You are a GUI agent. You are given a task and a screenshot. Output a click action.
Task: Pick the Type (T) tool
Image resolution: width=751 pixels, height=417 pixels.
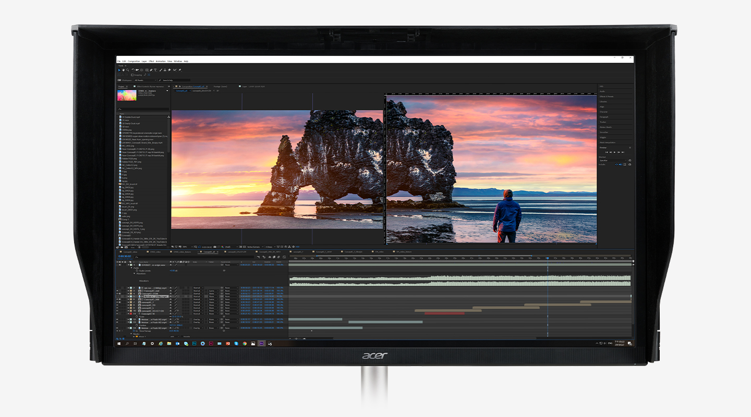[155, 70]
